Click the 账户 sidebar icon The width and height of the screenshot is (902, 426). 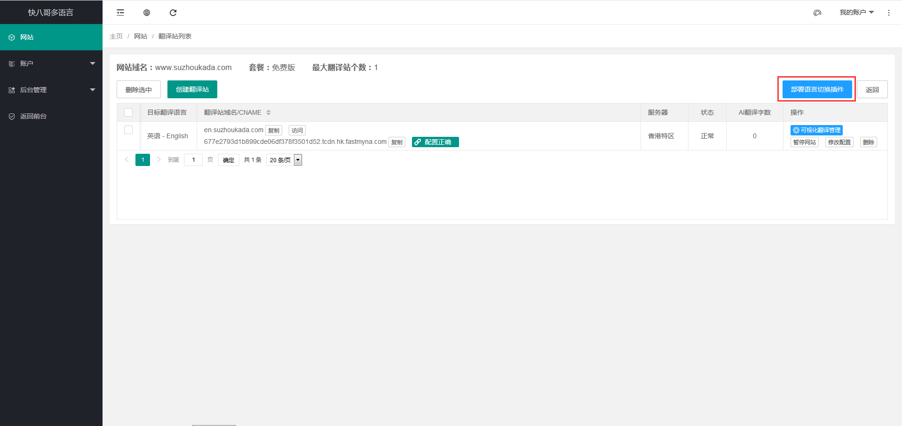click(12, 63)
